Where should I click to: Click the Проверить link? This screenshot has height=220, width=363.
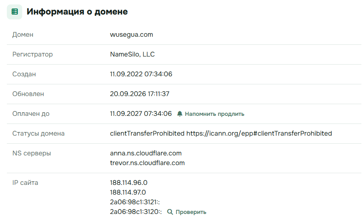click(191, 212)
